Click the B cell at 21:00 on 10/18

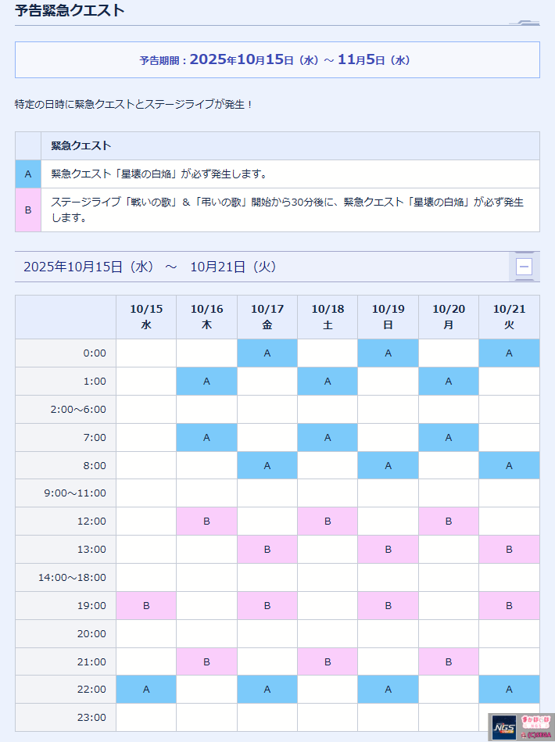(x=328, y=662)
